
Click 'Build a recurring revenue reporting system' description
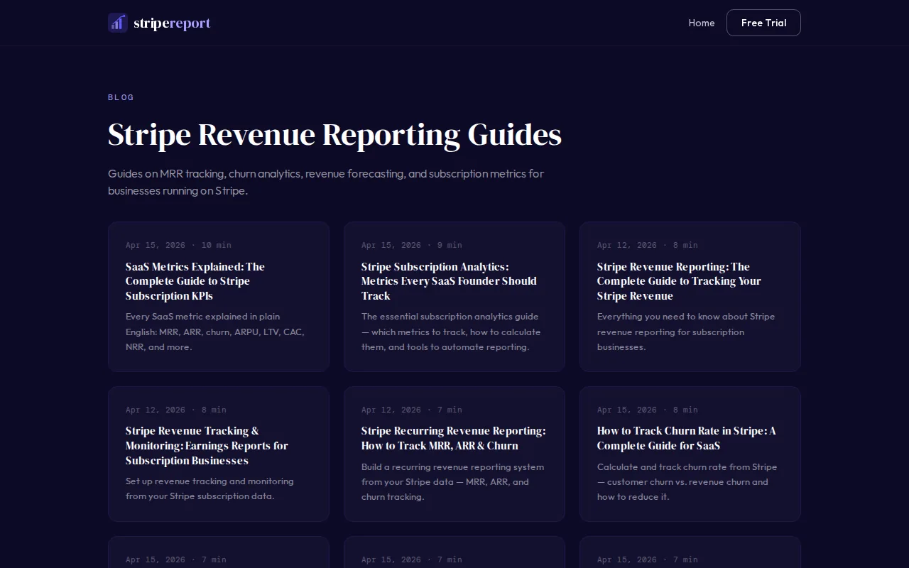click(x=452, y=482)
